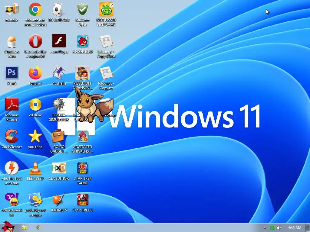Select the 'Windows Vista' egg icon
The width and height of the screenshot is (310, 232).
[x=12, y=41]
